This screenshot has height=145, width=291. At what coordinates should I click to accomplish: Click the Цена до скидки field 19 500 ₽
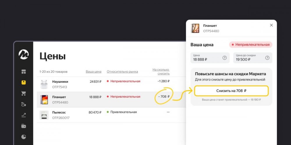[253, 58]
